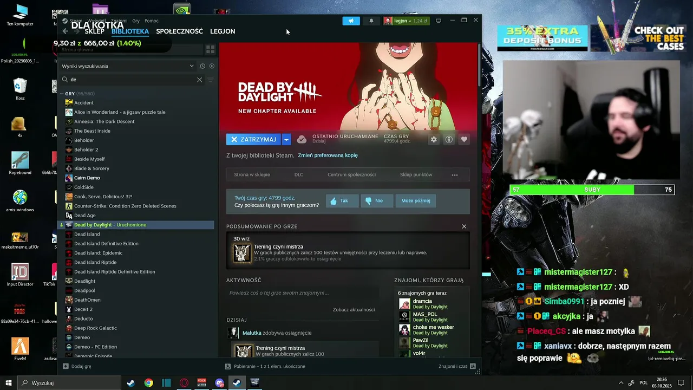Add Dead by Daylight to favorites heart
Image resolution: width=693 pixels, height=390 pixels.
click(464, 139)
